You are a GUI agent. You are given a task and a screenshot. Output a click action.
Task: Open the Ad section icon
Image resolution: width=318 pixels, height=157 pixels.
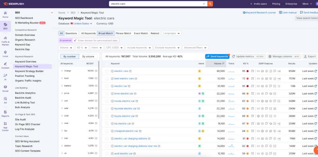point(5,98)
